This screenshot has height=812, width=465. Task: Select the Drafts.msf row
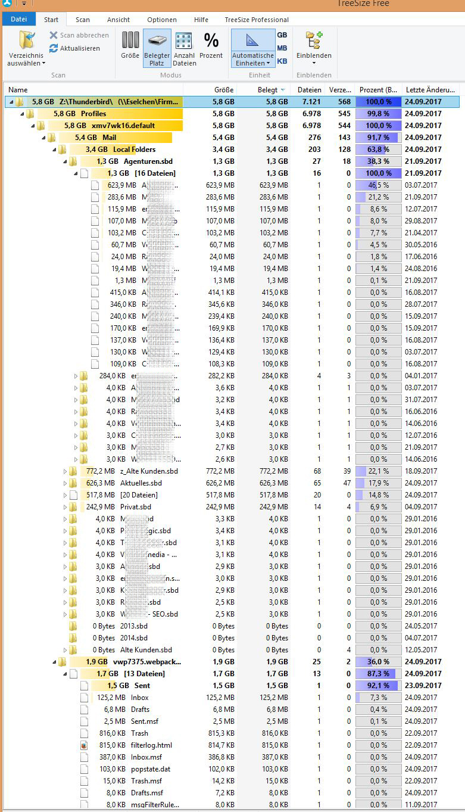[x=232, y=793]
